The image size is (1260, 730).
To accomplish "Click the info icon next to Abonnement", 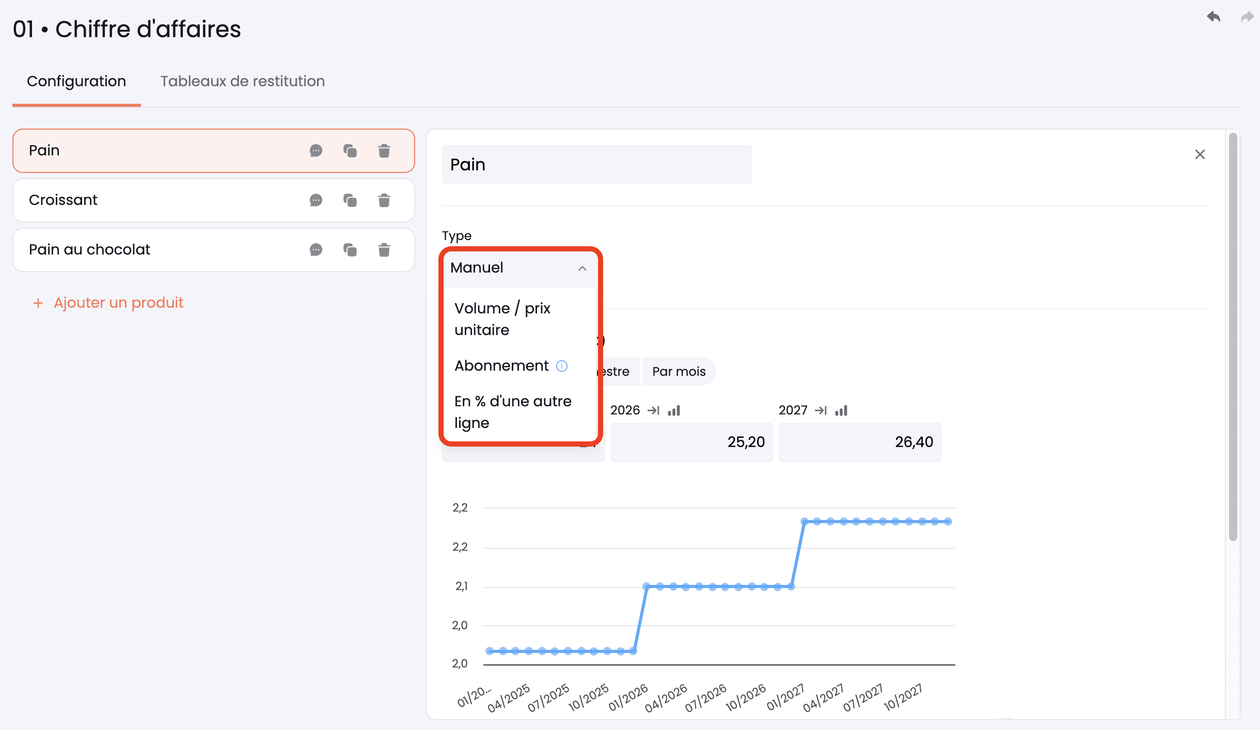I will click(562, 366).
